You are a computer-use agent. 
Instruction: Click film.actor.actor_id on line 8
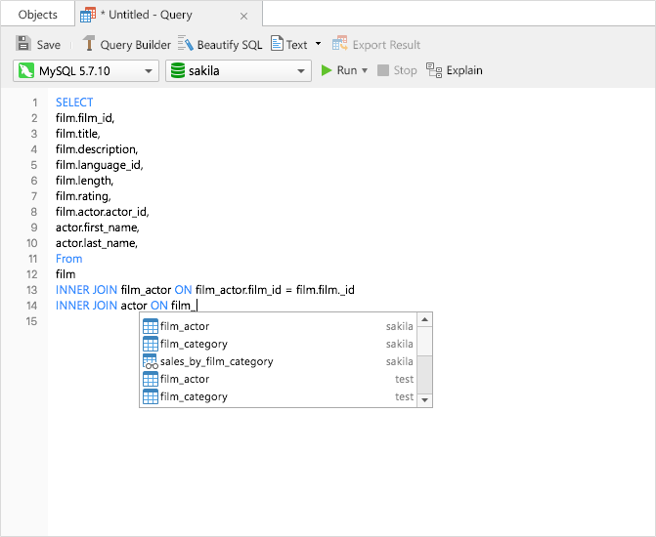pyautogui.click(x=102, y=212)
